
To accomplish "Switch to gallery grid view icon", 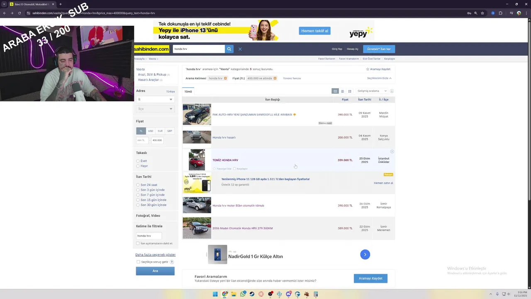I will pos(350,91).
